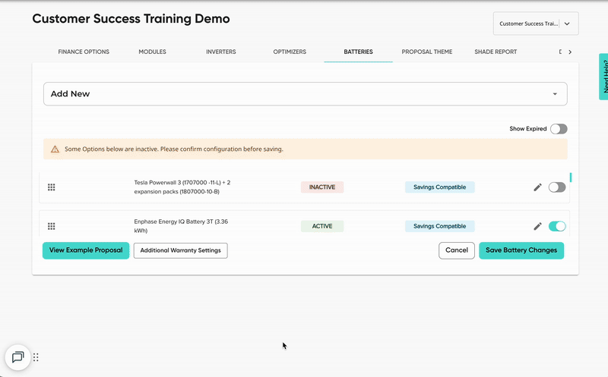Click the chat widget drag dots

tap(36, 357)
